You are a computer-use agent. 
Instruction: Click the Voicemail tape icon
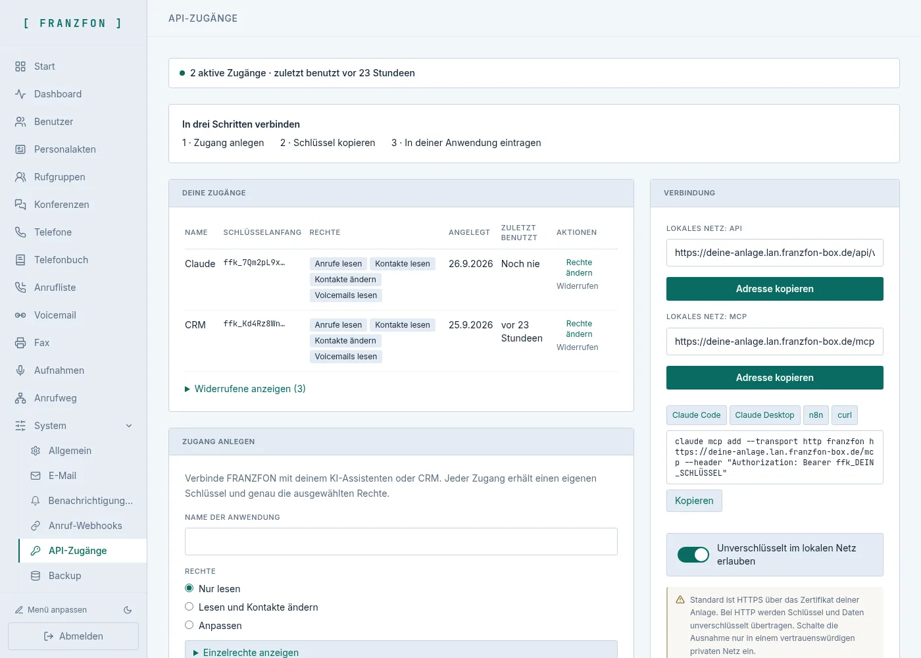pos(20,315)
